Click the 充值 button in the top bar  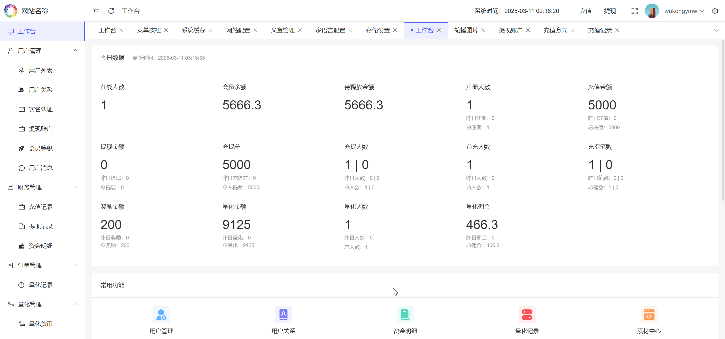coord(585,11)
